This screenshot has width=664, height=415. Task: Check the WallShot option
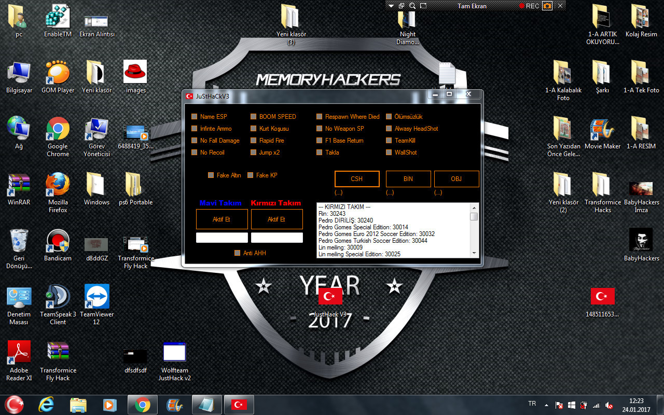click(x=389, y=153)
